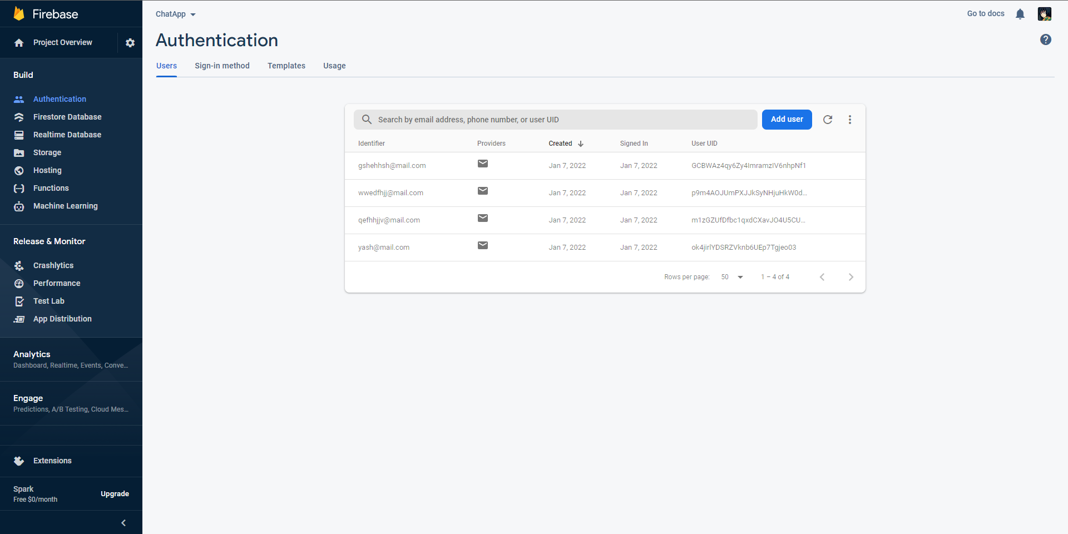Click the Firestore Database icon
This screenshot has width=1068, height=534.
(x=19, y=117)
